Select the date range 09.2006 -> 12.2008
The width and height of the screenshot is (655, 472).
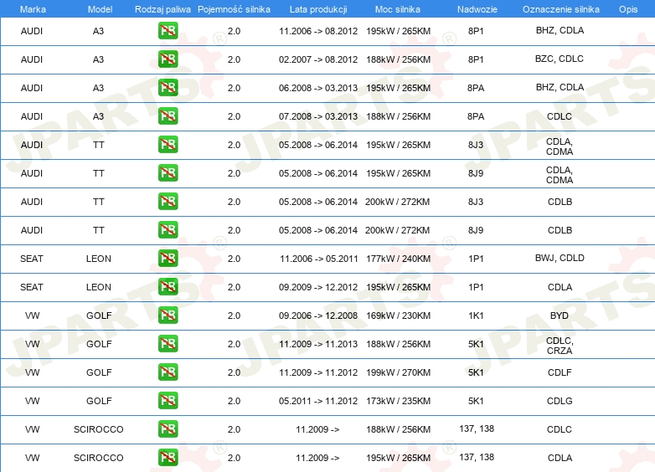[x=318, y=316]
